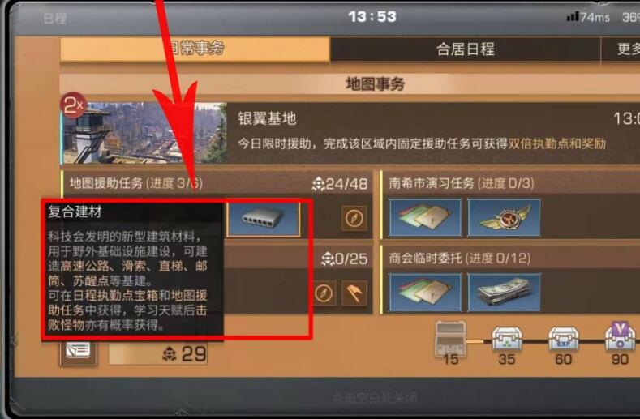Open the 90-point purple reward chest
Viewport: 640px width, 419px height.
[x=621, y=336]
